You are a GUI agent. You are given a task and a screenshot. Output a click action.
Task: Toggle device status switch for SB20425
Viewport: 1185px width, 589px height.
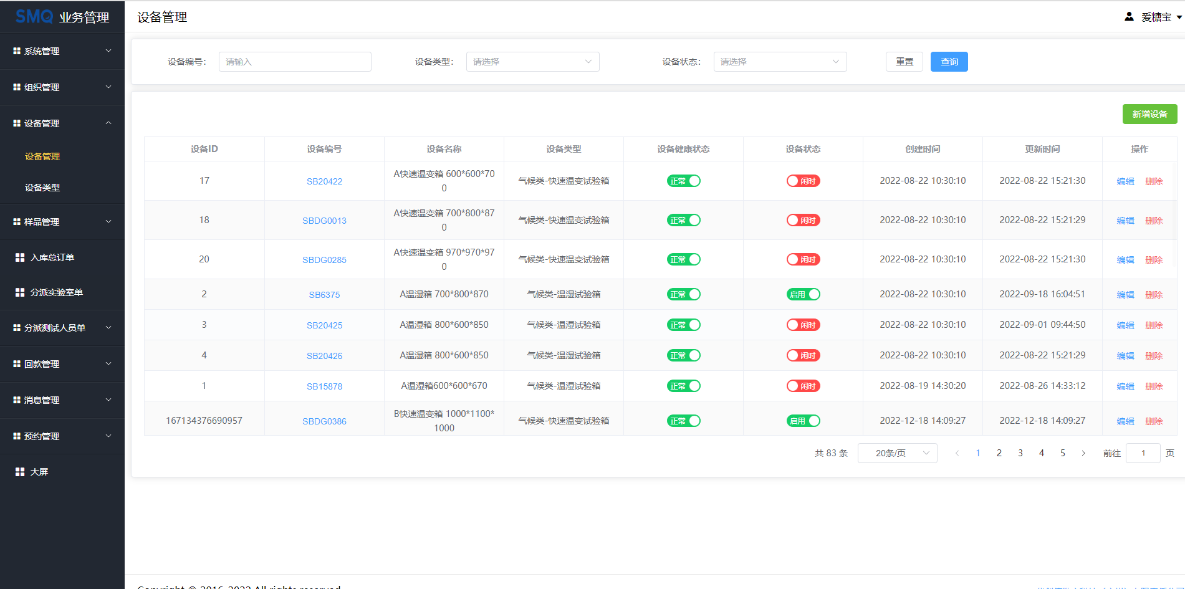coord(804,325)
